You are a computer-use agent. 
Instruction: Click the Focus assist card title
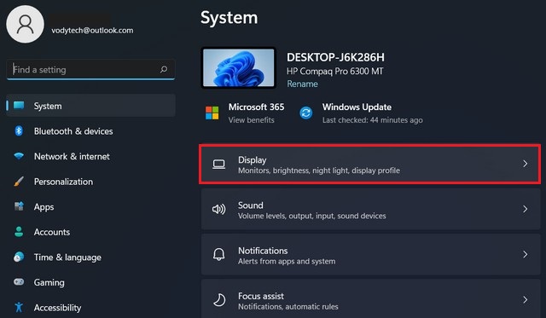pos(261,296)
